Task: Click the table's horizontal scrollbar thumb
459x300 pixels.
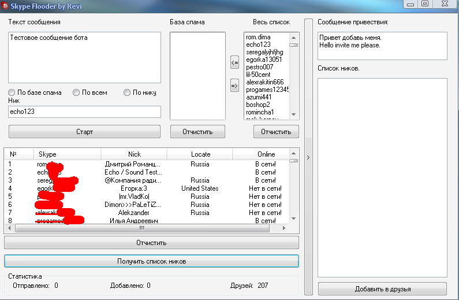Action: click(142, 228)
